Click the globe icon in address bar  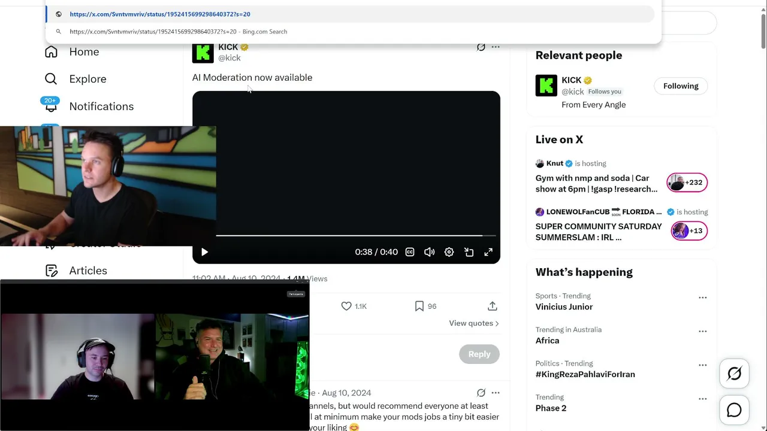59,14
